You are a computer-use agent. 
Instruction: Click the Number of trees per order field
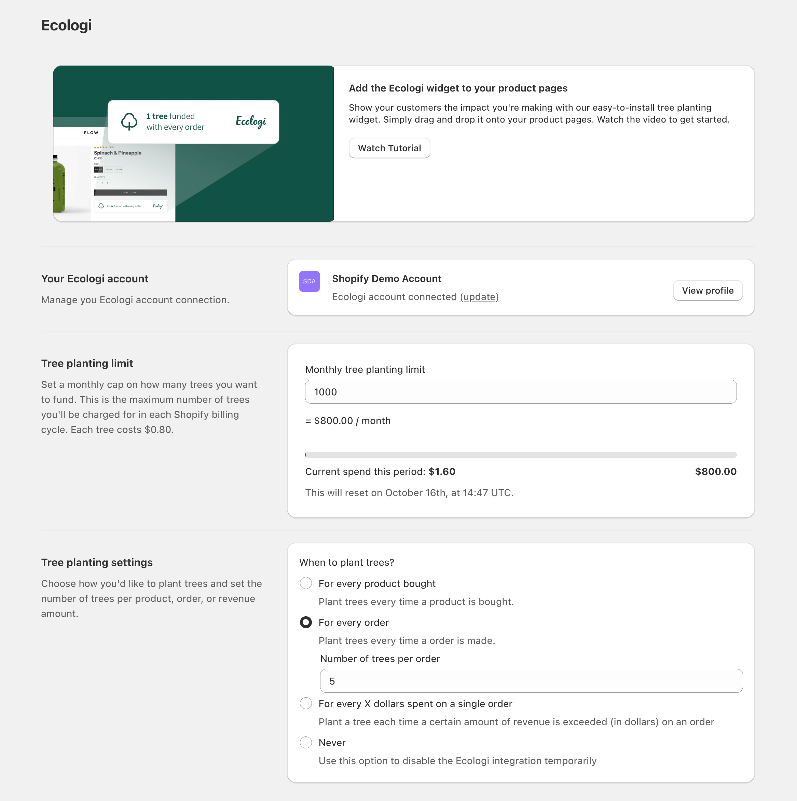coord(531,681)
